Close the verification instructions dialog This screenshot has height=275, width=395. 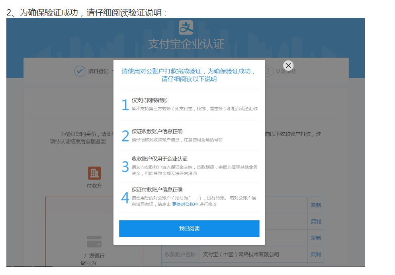point(288,66)
